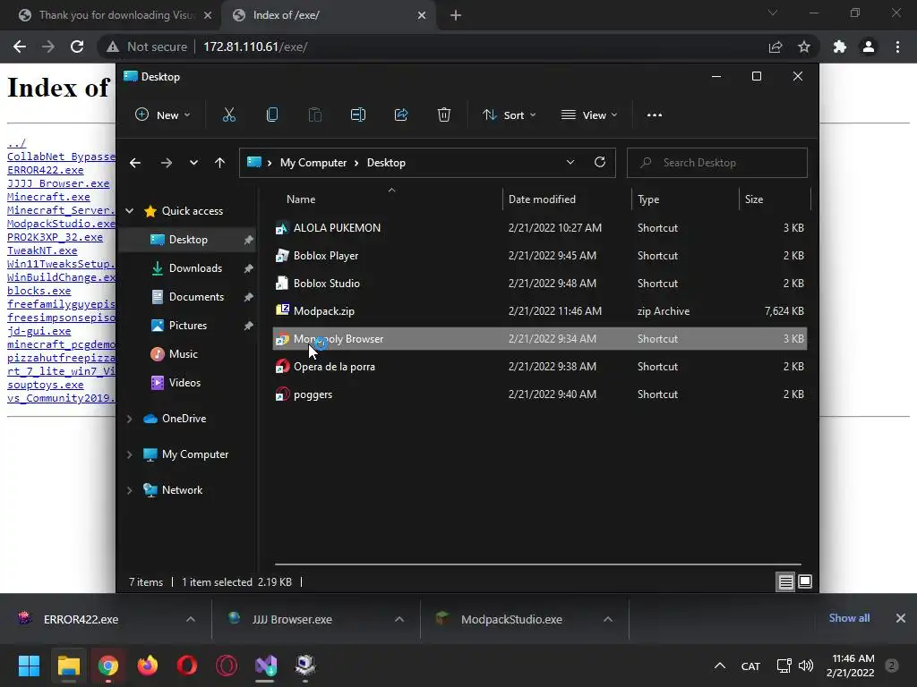Click Chrome's back navigation arrow
The height and width of the screenshot is (687, 917).
[x=20, y=47]
